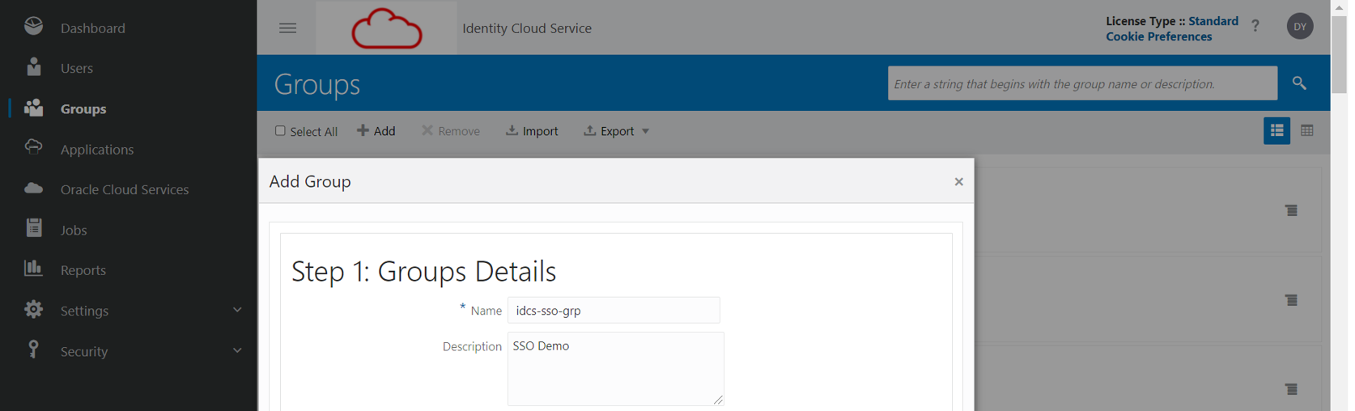The height and width of the screenshot is (411, 1355).
Task: Click the Groups people icon
Action: tap(33, 108)
